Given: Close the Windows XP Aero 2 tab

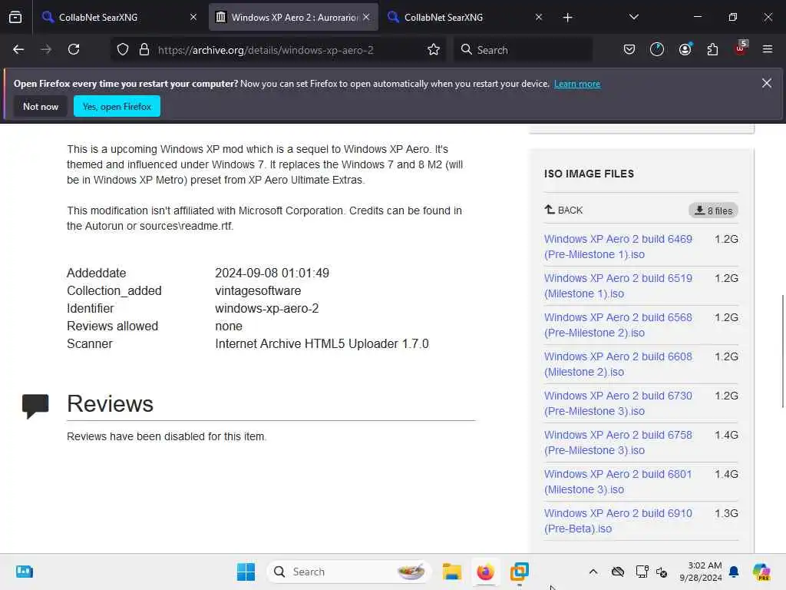Looking at the screenshot, I should [366, 17].
